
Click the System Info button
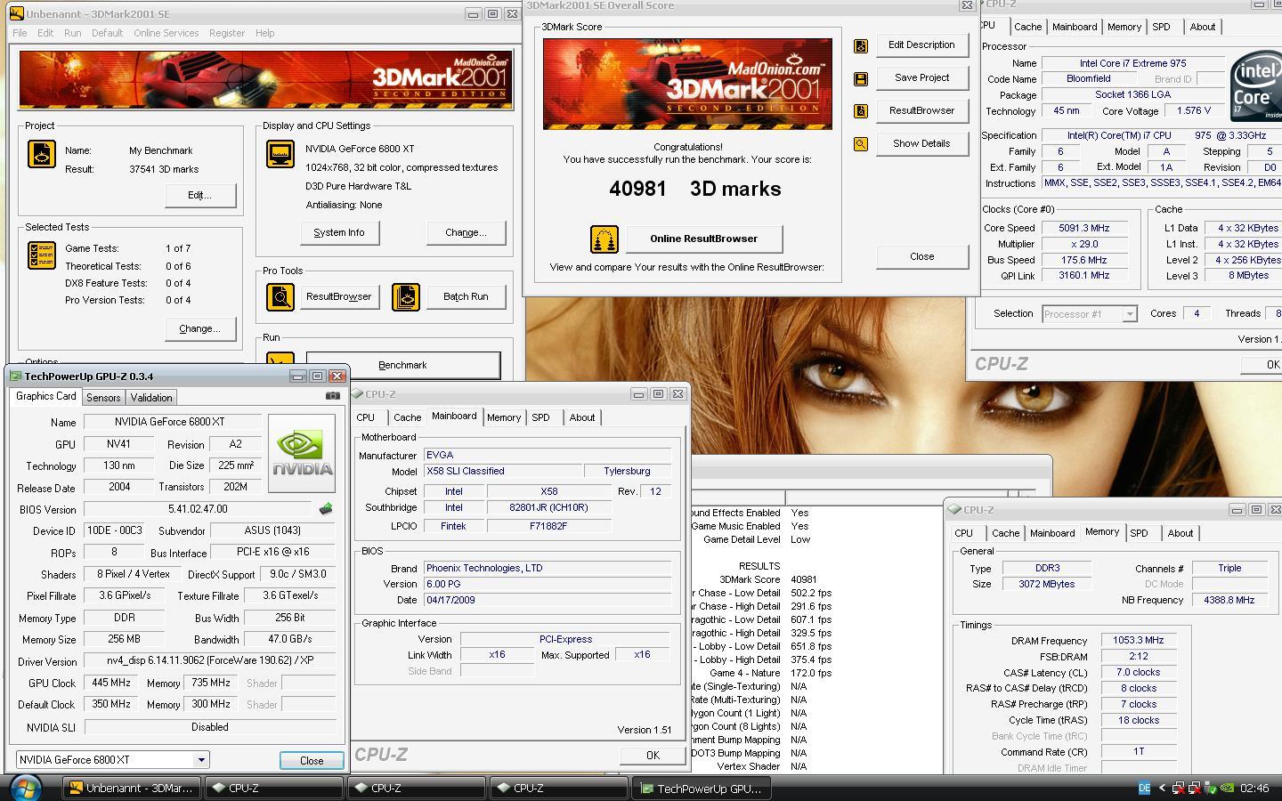tap(339, 233)
